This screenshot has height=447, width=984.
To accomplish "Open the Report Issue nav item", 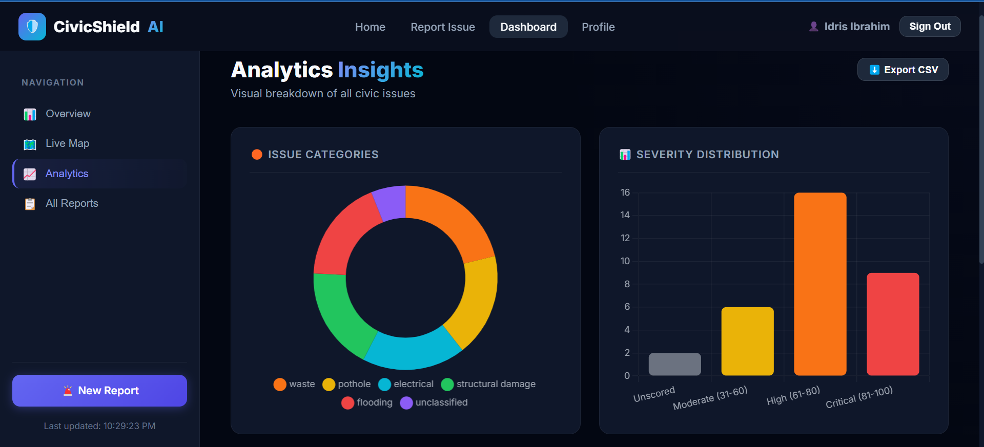I will (443, 27).
